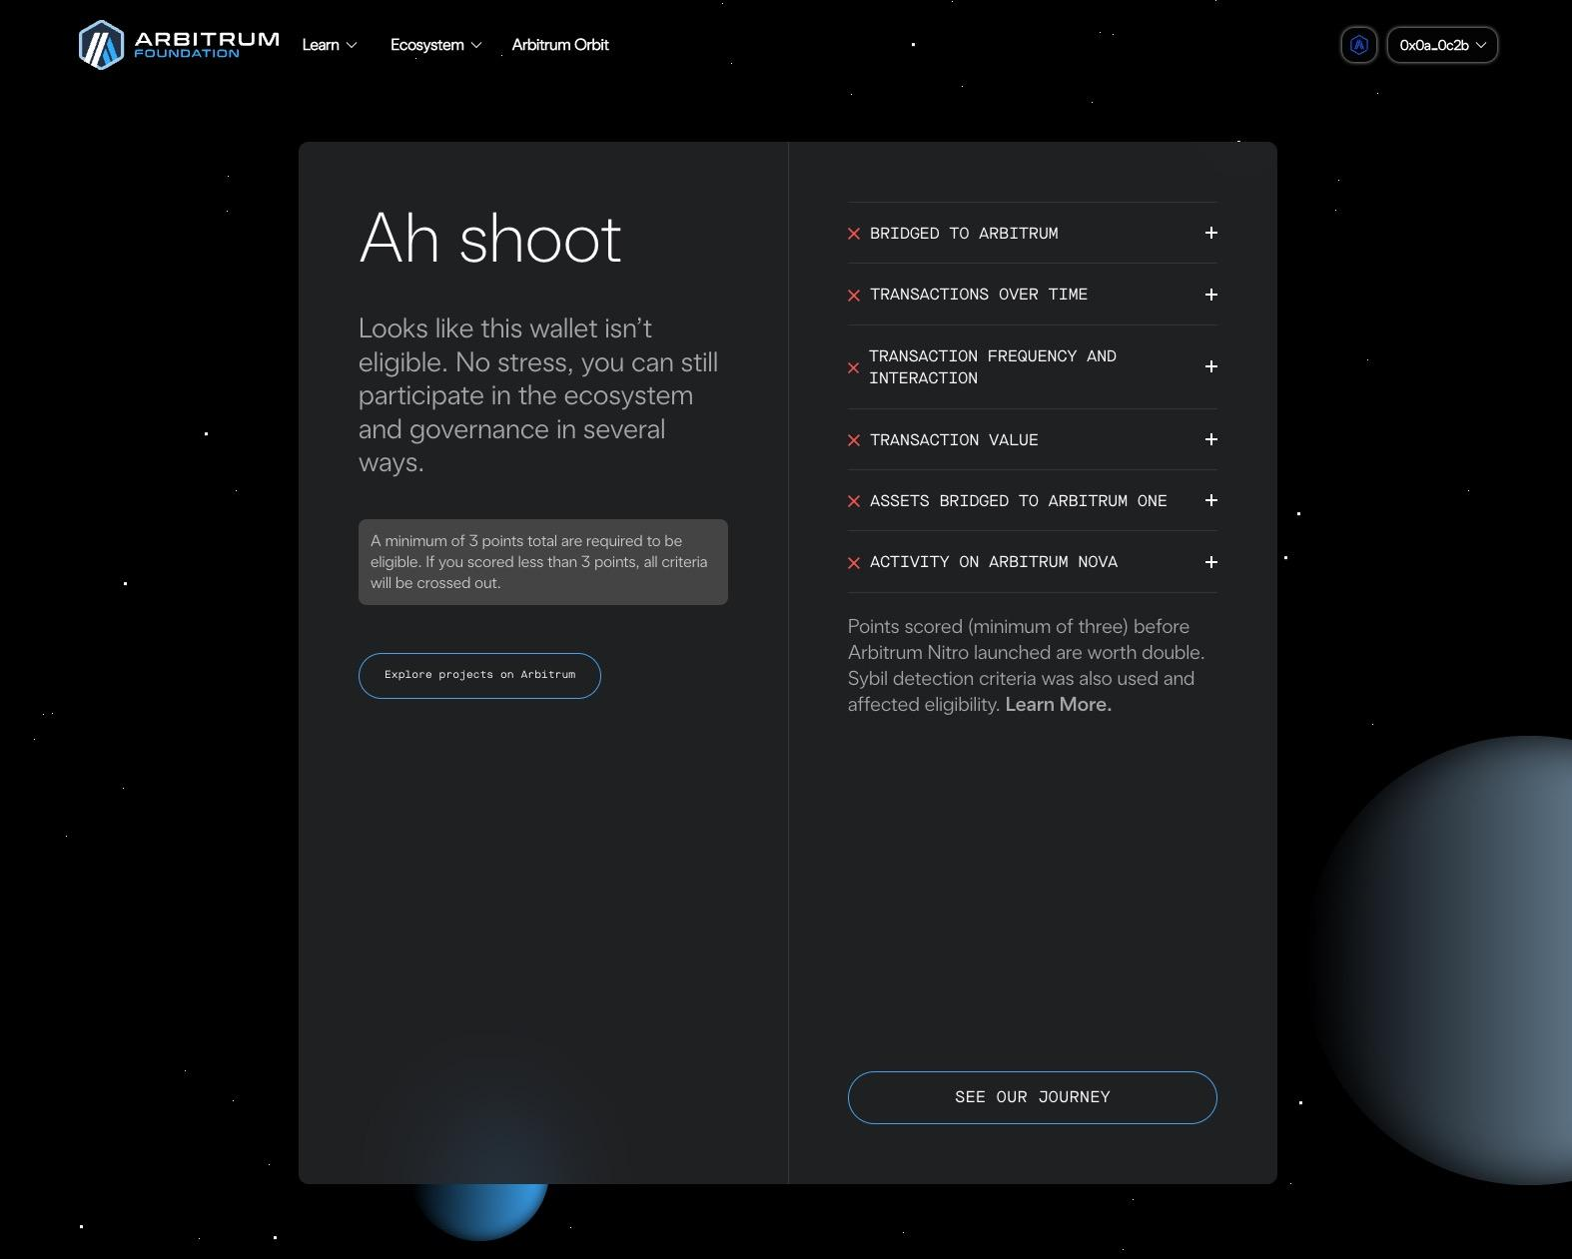Click red X beside Transaction Value
This screenshot has width=1572, height=1259.
[854, 440]
